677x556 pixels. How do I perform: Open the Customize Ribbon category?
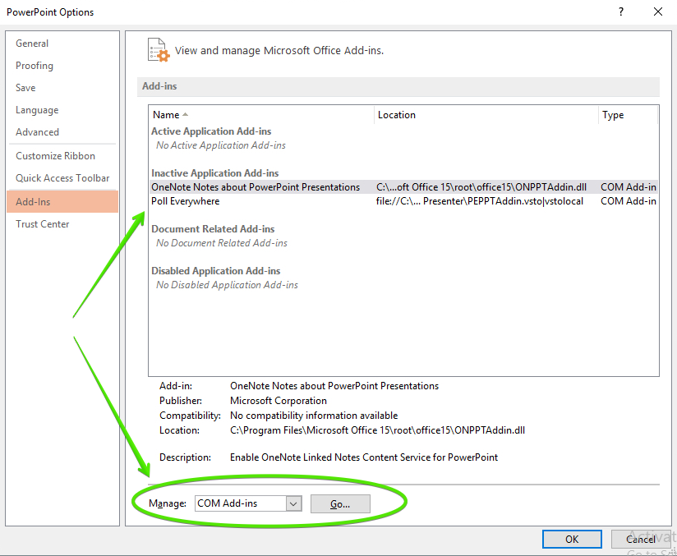tap(55, 156)
